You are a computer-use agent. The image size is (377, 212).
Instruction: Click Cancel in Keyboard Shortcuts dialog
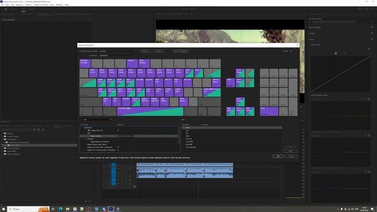point(292,156)
